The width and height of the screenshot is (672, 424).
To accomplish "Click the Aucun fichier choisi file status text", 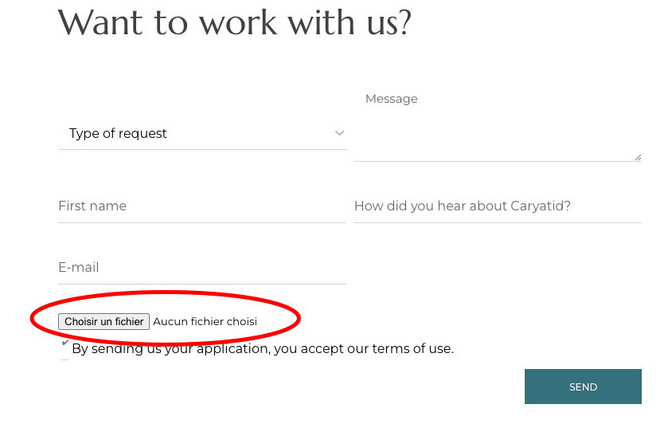I will click(205, 322).
